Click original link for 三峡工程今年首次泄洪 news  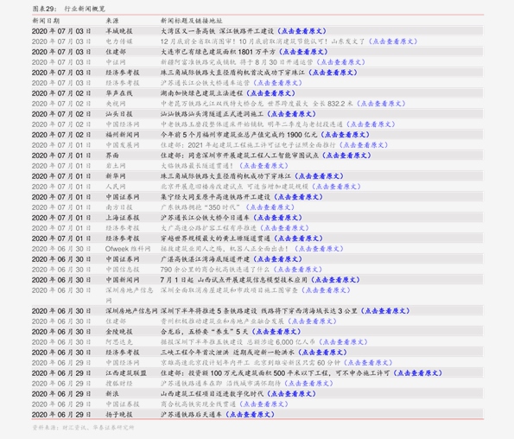tap(322, 353)
